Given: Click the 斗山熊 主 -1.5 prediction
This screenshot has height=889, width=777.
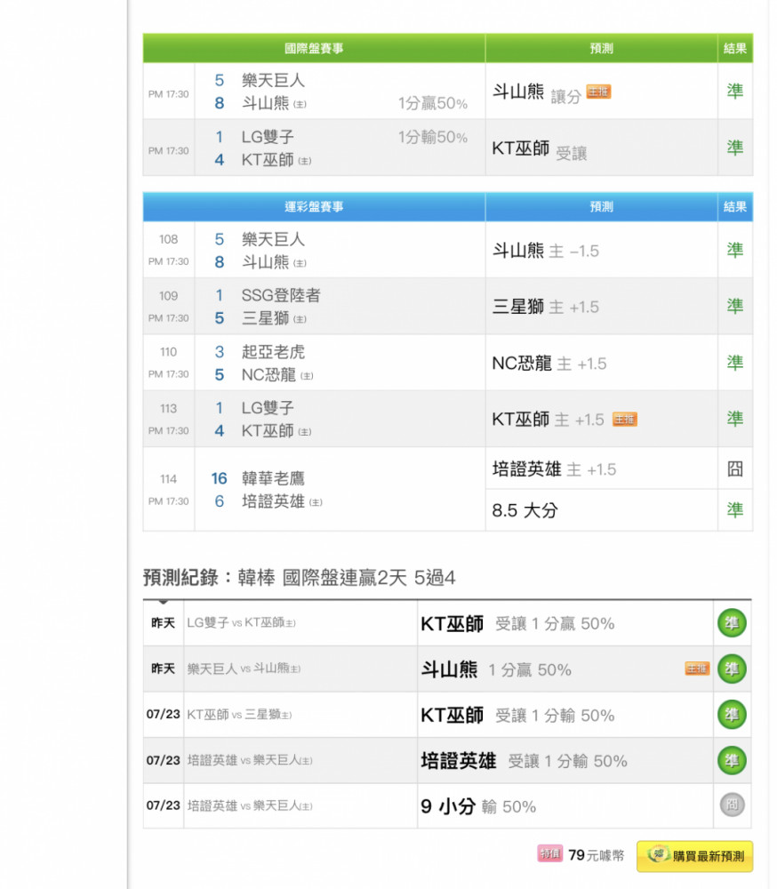Looking at the screenshot, I should [546, 251].
